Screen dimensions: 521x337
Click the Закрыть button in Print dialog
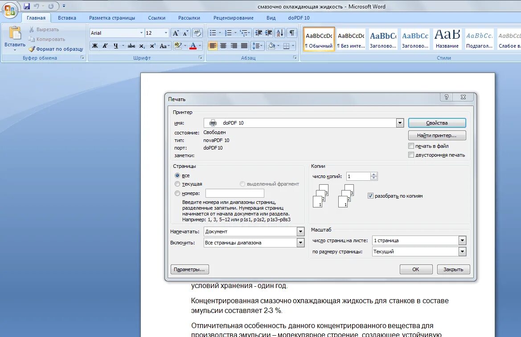(453, 269)
